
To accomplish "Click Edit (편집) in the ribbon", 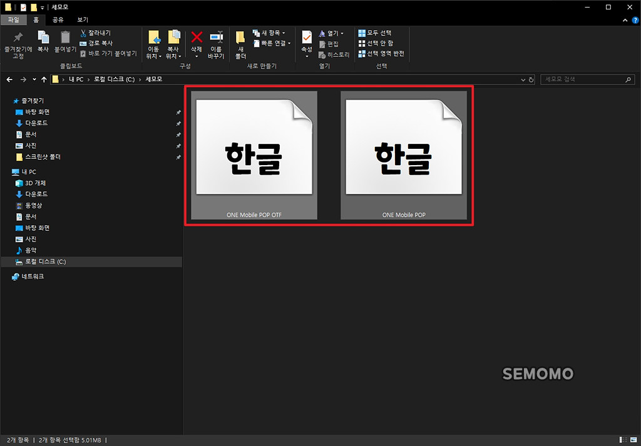I will (328, 44).
